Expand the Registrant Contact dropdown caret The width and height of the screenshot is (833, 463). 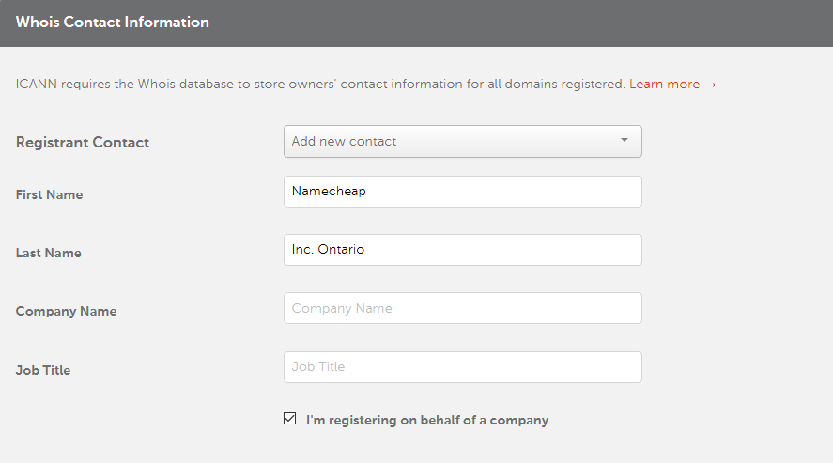(625, 140)
